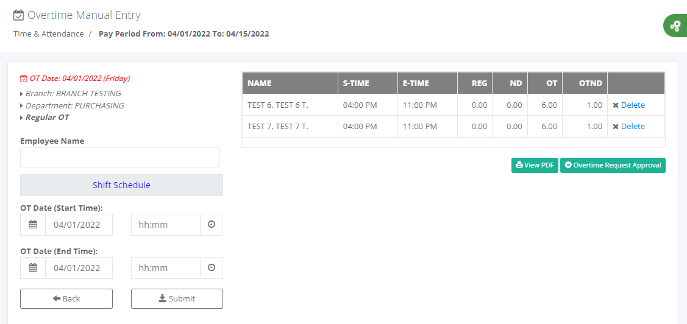Image resolution: width=687 pixels, height=324 pixels.
Task: Click the Overtime Manual Entry title icon
Action: pyautogui.click(x=19, y=15)
